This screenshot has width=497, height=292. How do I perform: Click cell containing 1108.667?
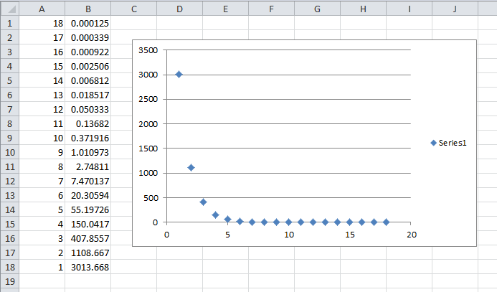click(87, 253)
